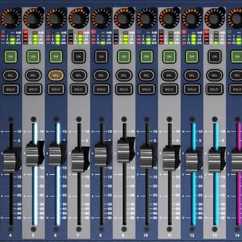Click channel 8 gain knob

[x=101, y=18]
